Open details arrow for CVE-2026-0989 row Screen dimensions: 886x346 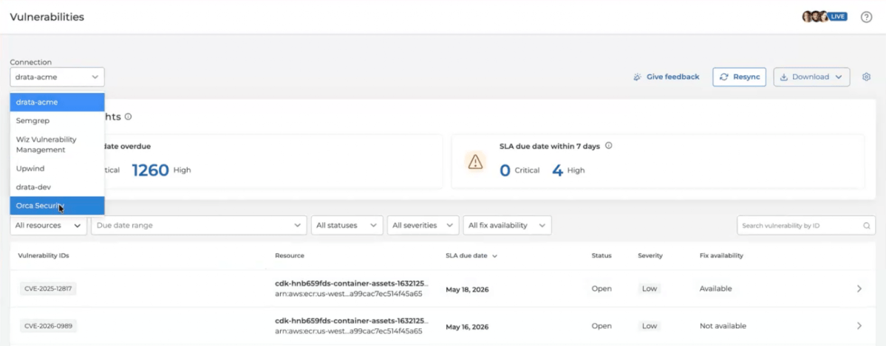[859, 325]
